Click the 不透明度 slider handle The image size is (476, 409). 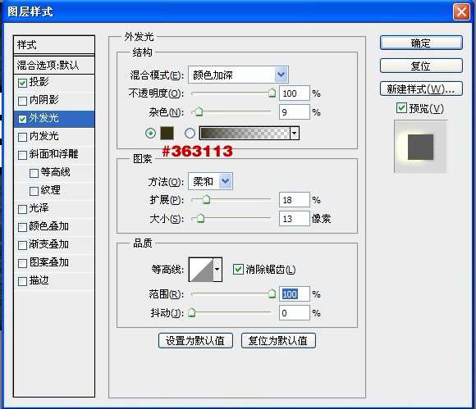(x=272, y=93)
